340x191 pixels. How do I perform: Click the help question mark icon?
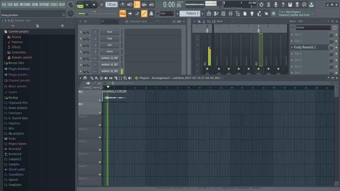click(283, 4)
